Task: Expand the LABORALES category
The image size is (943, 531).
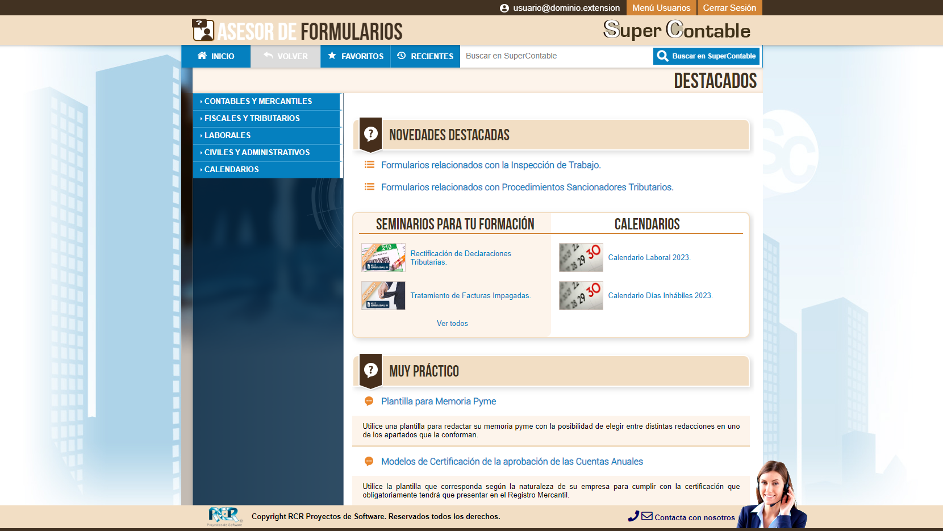Action: (266, 136)
